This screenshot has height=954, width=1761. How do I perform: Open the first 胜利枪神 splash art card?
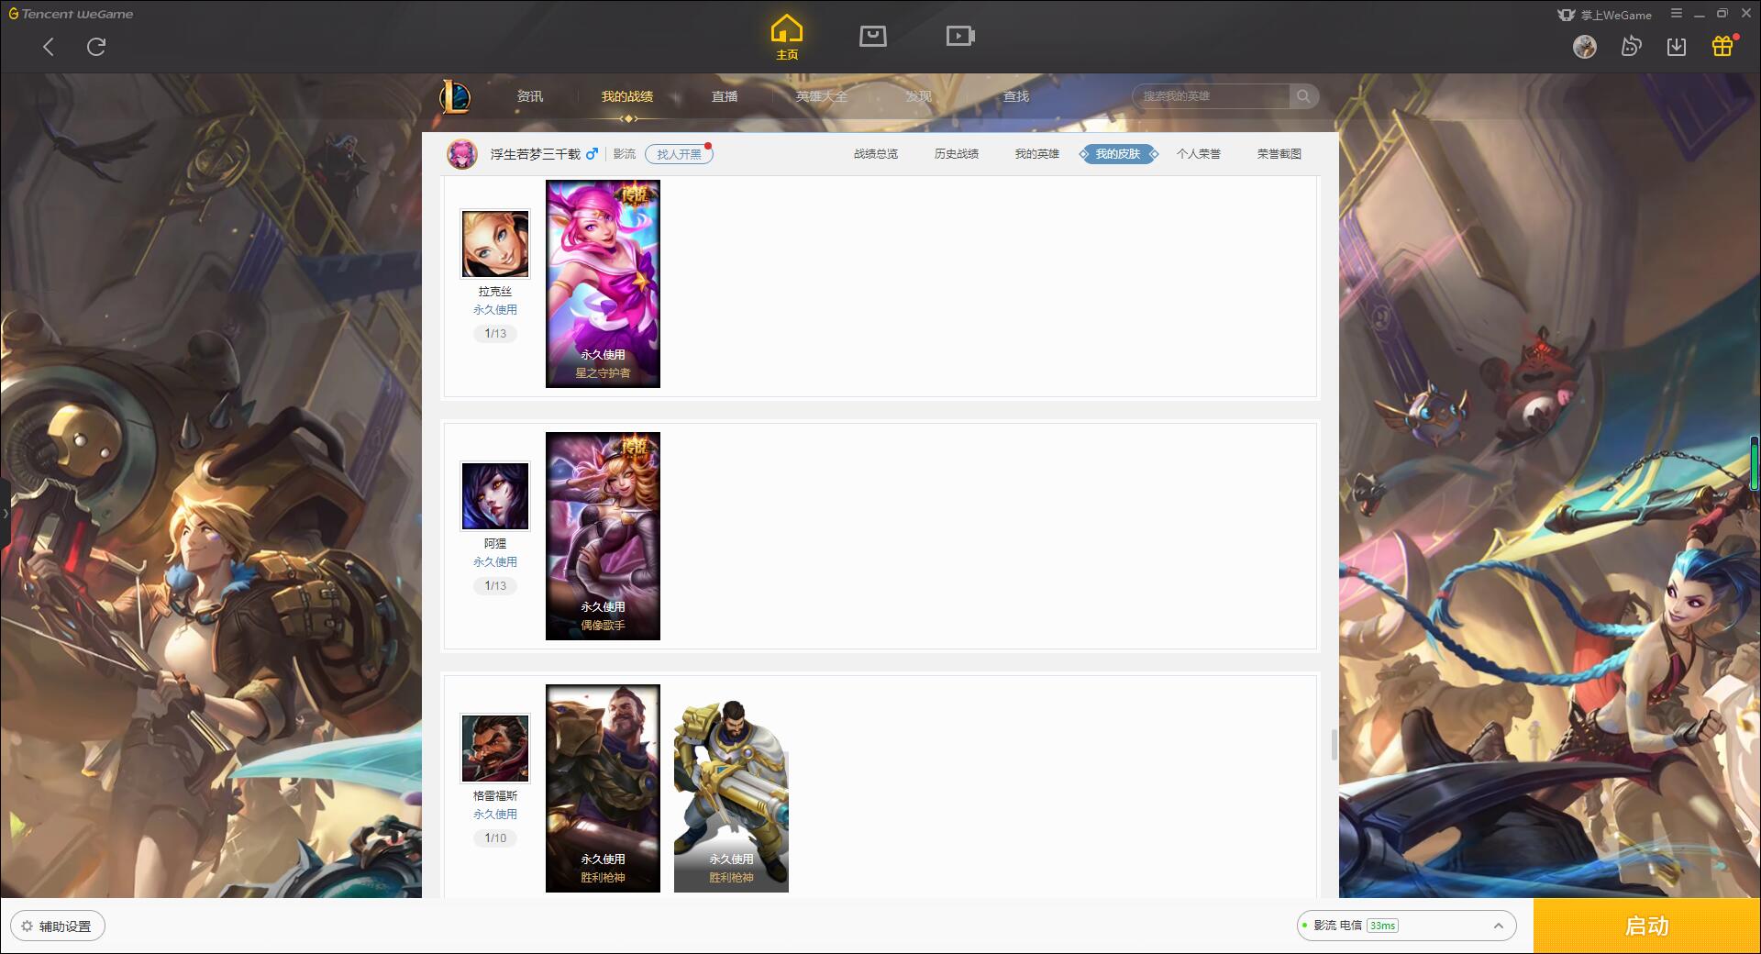tap(603, 788)
